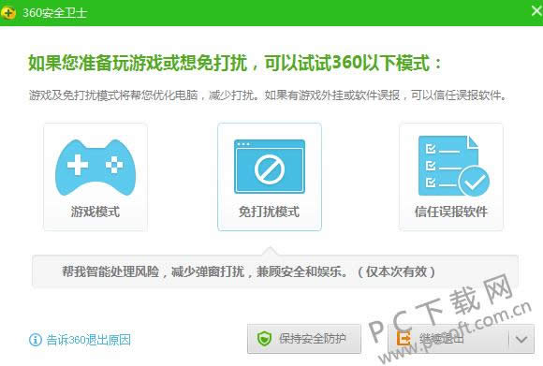Click the 游戏模式 label text
The height and width of the screenshot is (366, 543).
coord(95,212)
